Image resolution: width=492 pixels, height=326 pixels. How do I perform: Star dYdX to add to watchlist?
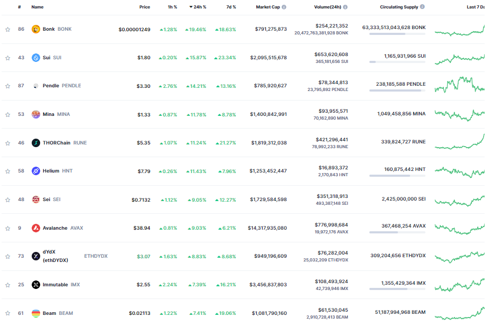point(8,257)
